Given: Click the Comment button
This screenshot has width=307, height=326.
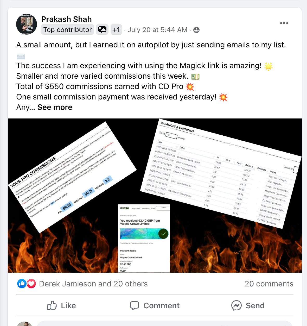Looking at the screenshot, I should (x=155, y=305).
